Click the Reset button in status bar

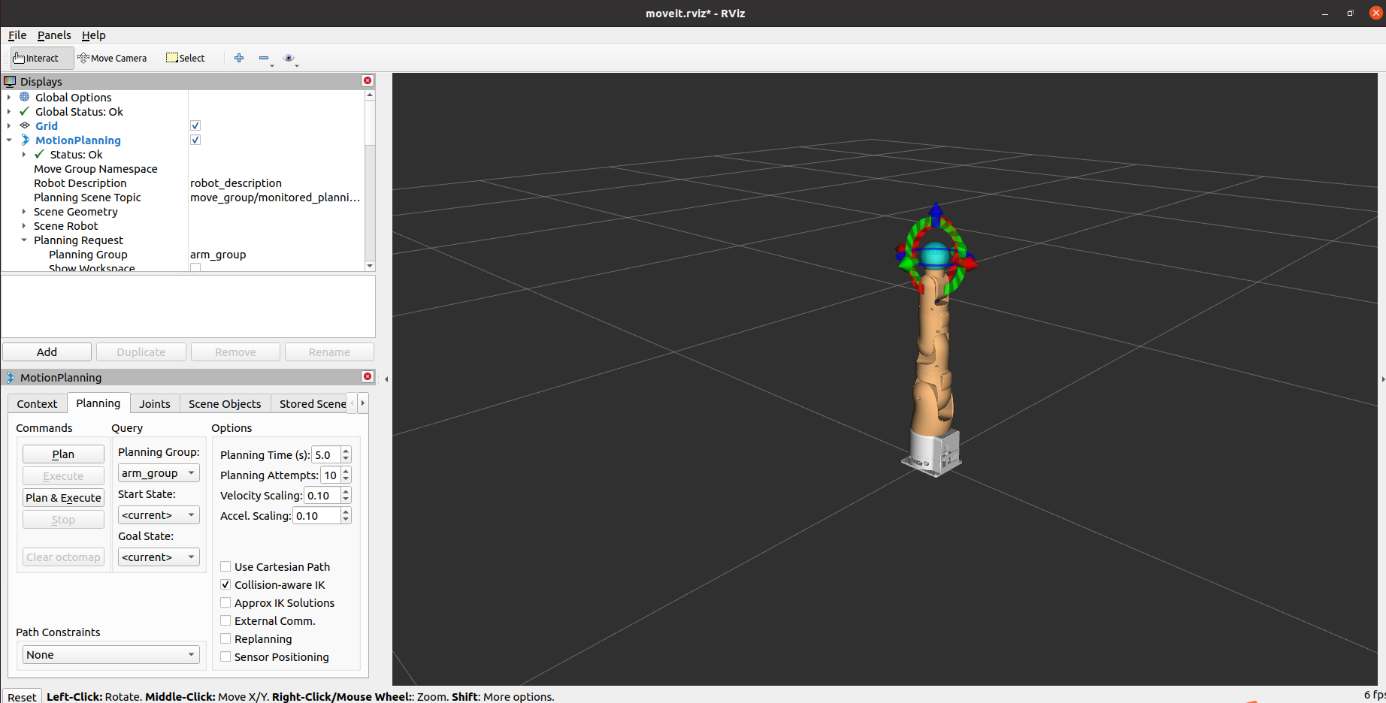[22, 696]
